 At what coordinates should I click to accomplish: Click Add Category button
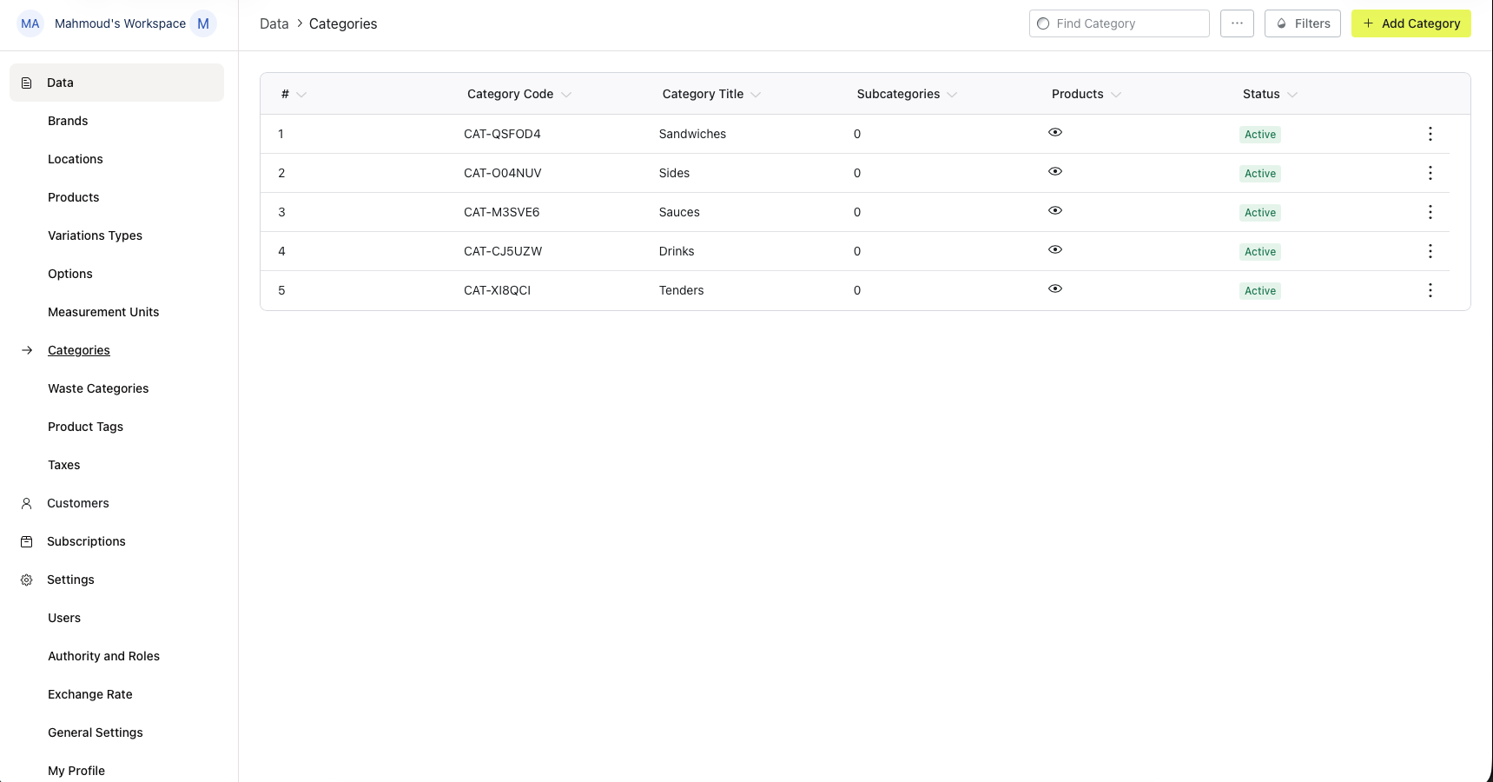tap(1411, 23)
